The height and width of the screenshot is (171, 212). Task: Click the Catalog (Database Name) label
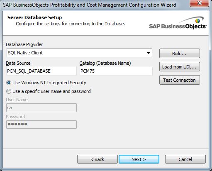point(105,63)
